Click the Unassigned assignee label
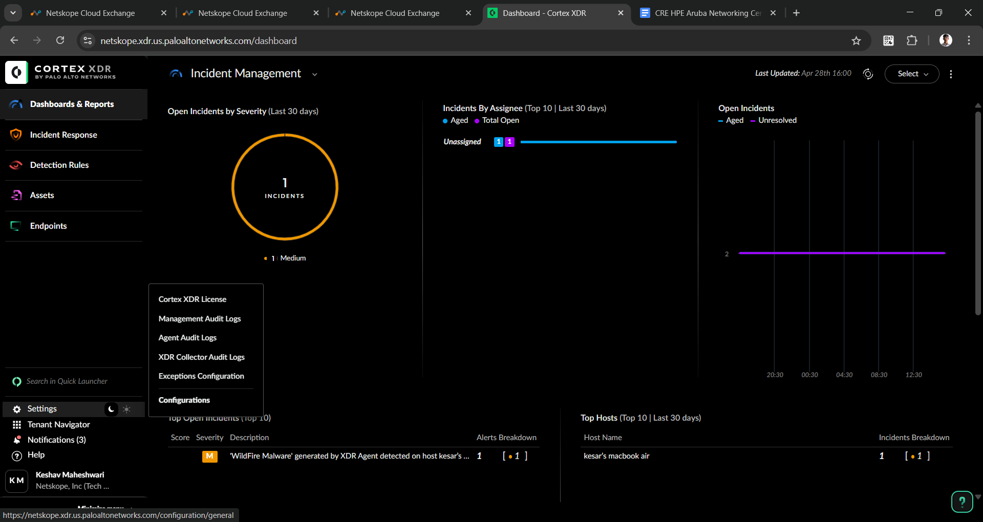983x522 pixels. 462,142
